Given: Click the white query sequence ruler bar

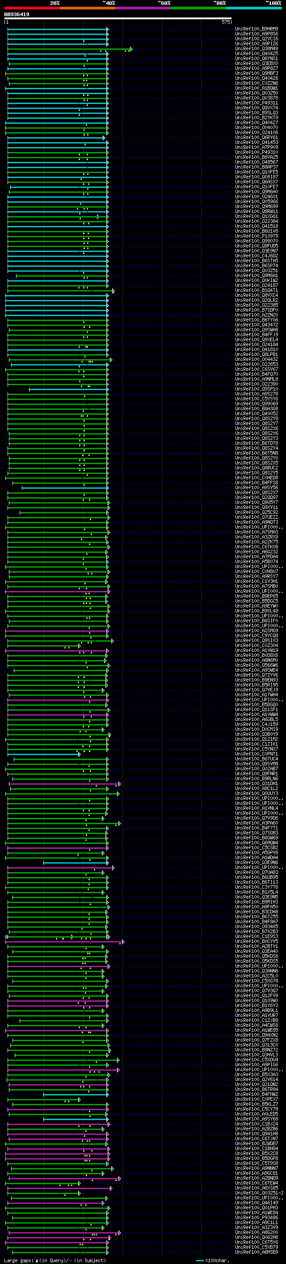Looking at the screenshot, I should [118, 19].
